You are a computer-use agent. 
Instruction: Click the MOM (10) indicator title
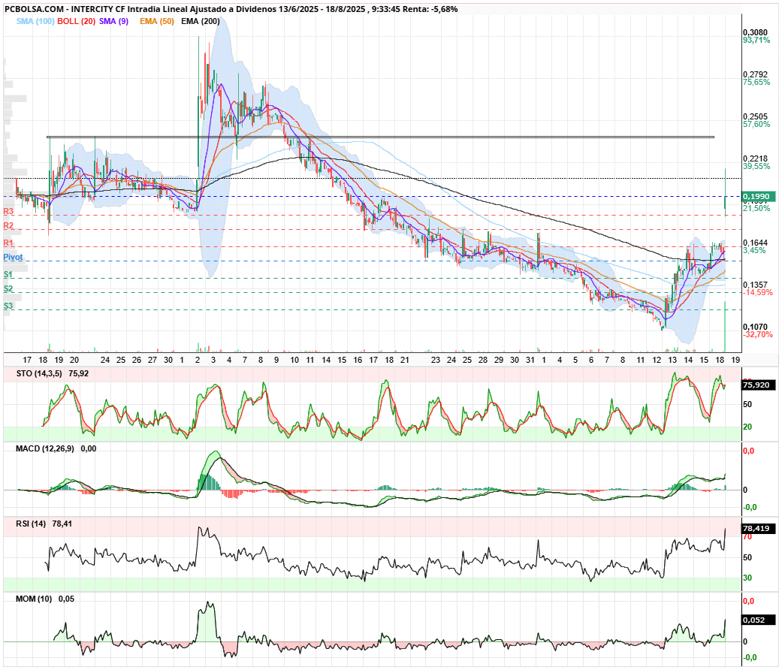33,599
